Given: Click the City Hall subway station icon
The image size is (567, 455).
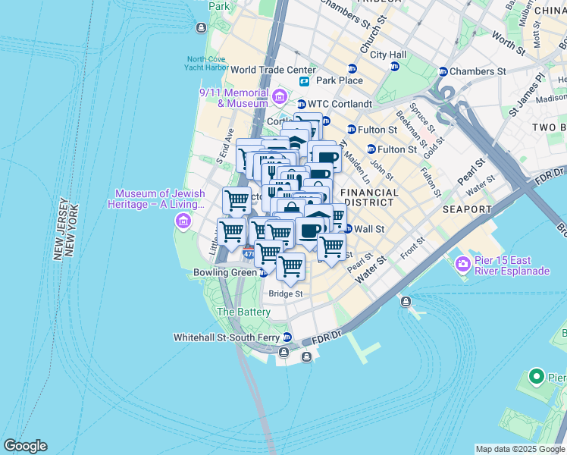Looking at the screenshot, I should [394, 66].
